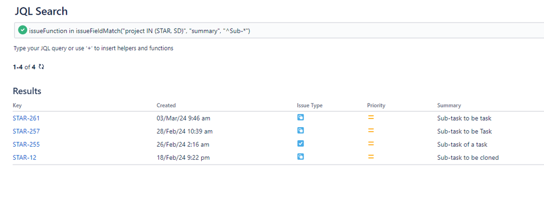544x214 pixels.
Task: Click the refresh results icon
Action: pyautogui.click(x=41, y=67)
